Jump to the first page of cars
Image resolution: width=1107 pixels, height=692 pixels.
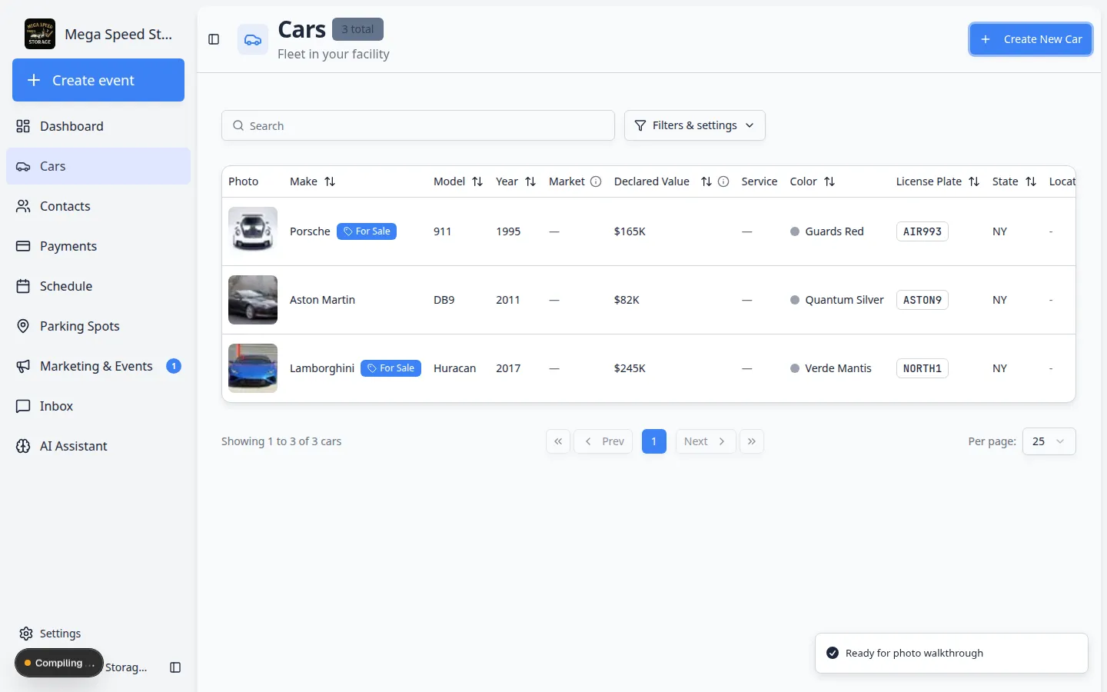pyautogui.click(x=558, y=441)
